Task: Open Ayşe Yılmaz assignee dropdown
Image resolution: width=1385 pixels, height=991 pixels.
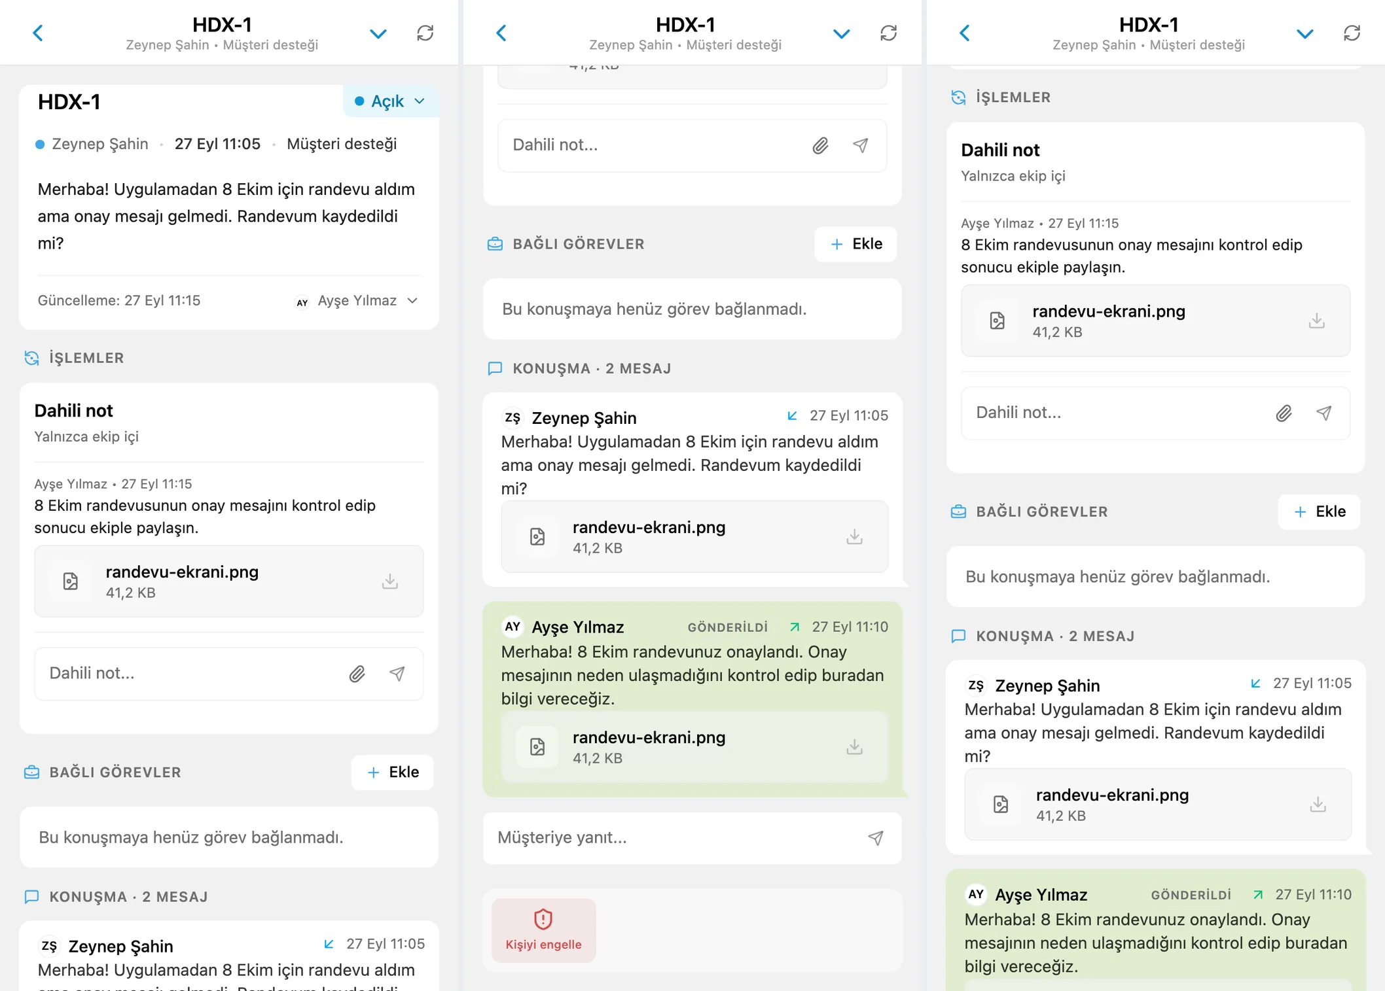Action: coord(357,301)
